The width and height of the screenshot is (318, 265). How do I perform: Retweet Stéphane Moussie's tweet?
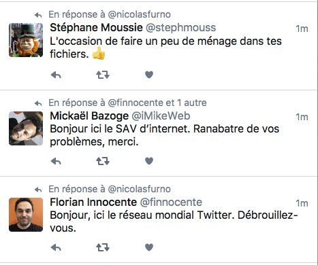click(103, 75)
